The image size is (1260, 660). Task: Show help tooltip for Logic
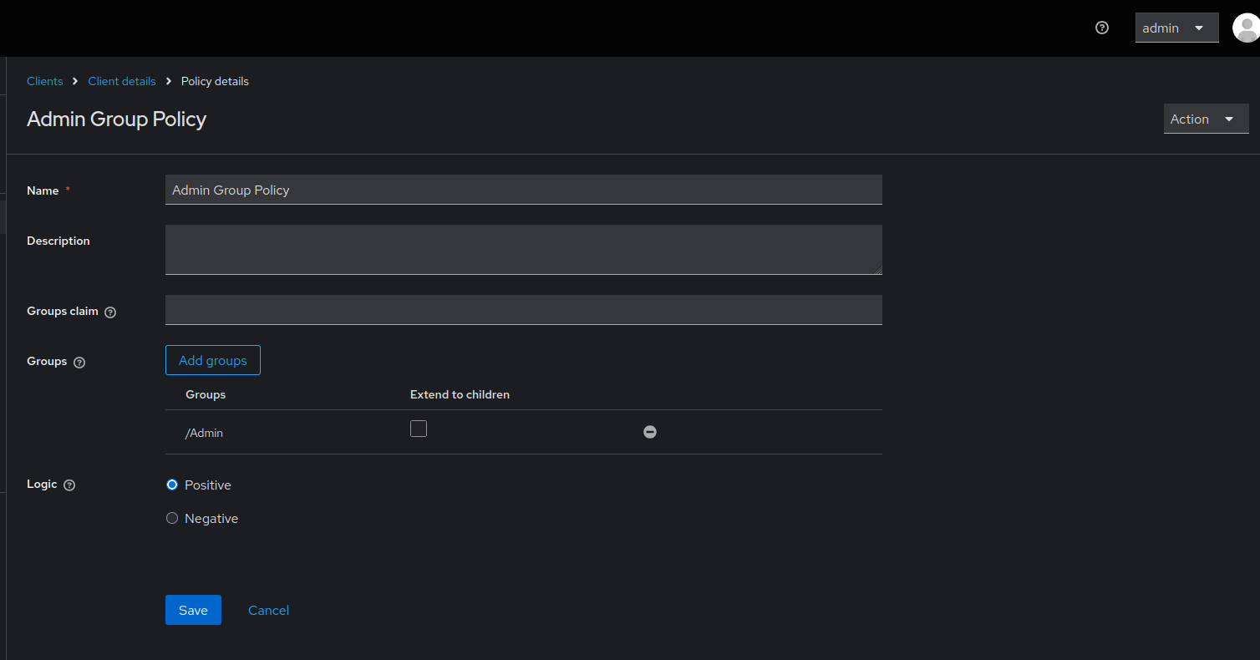[x=69, y=485]
